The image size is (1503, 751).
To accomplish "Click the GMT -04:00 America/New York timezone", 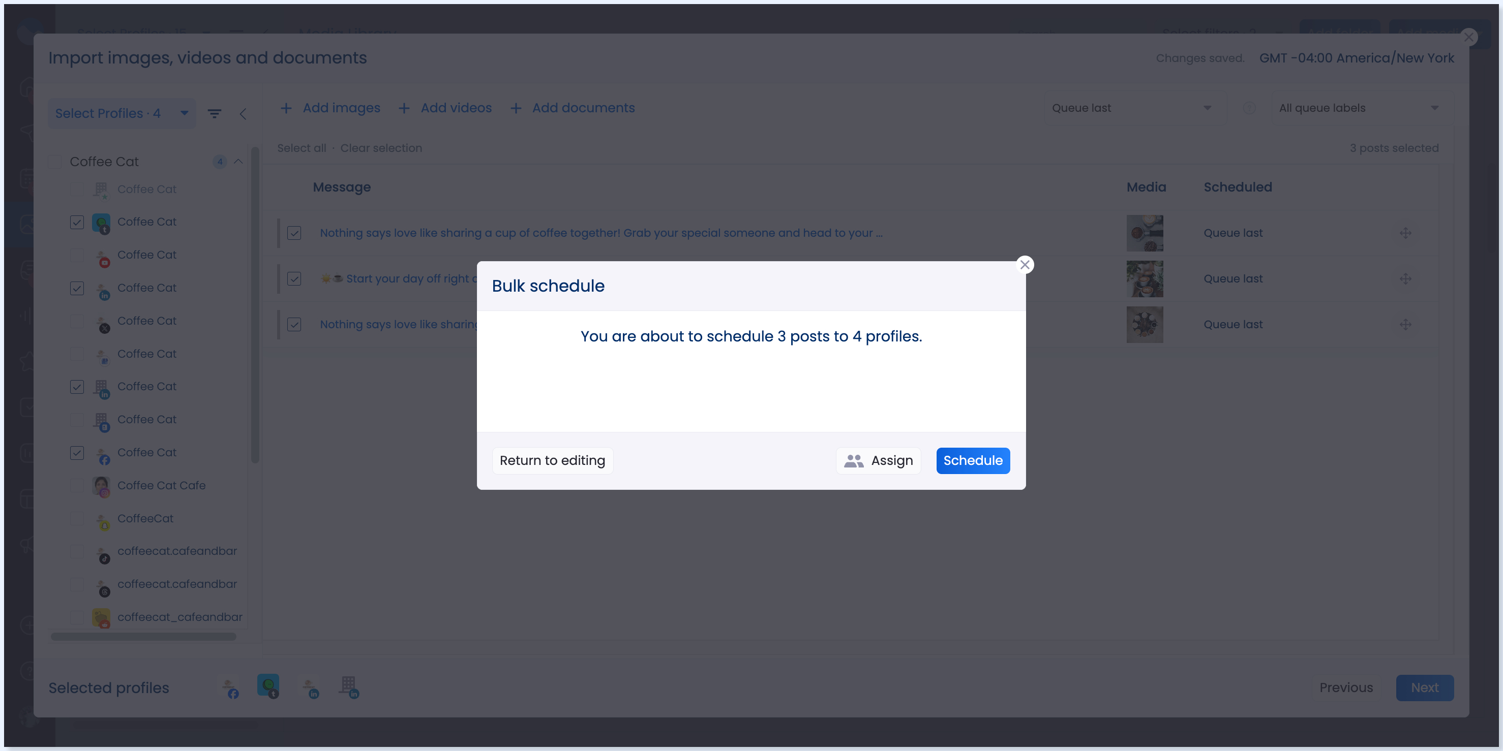I will [1357, 58].
